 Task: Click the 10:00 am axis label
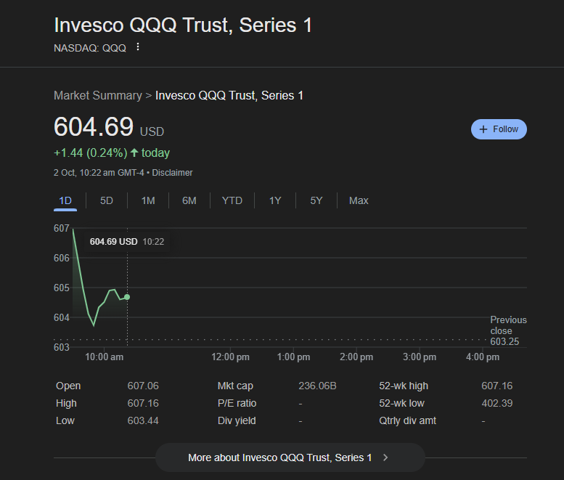pyautogui.click(x=104, y=357)
